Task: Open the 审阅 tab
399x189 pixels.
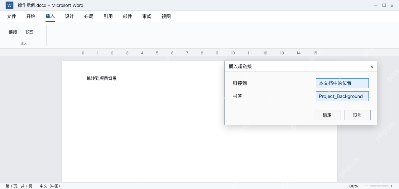Action: [147, 16]
